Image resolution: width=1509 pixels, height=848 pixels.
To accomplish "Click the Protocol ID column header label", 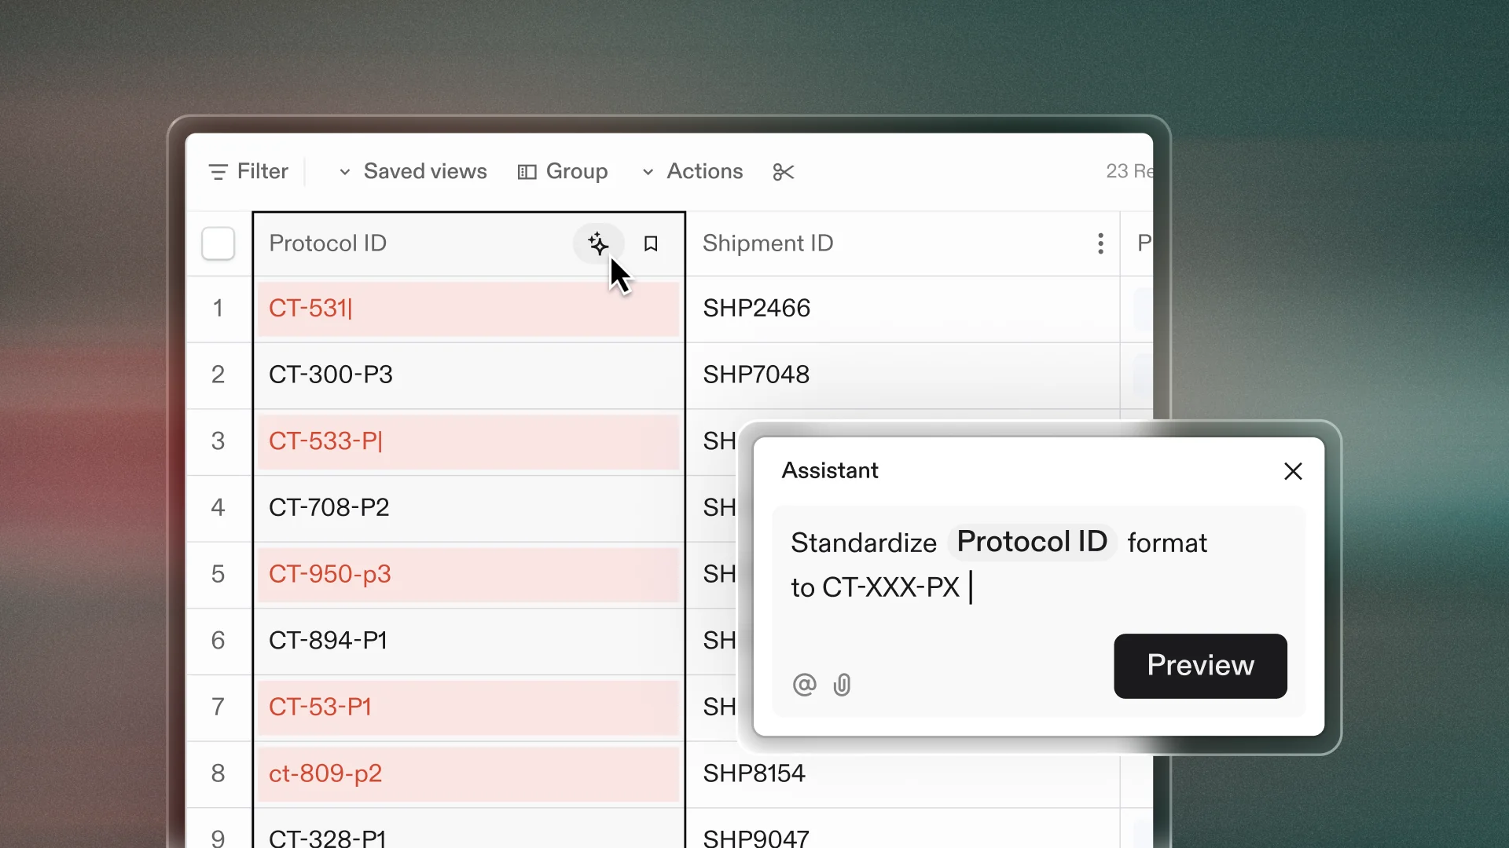I will [328, 243].
